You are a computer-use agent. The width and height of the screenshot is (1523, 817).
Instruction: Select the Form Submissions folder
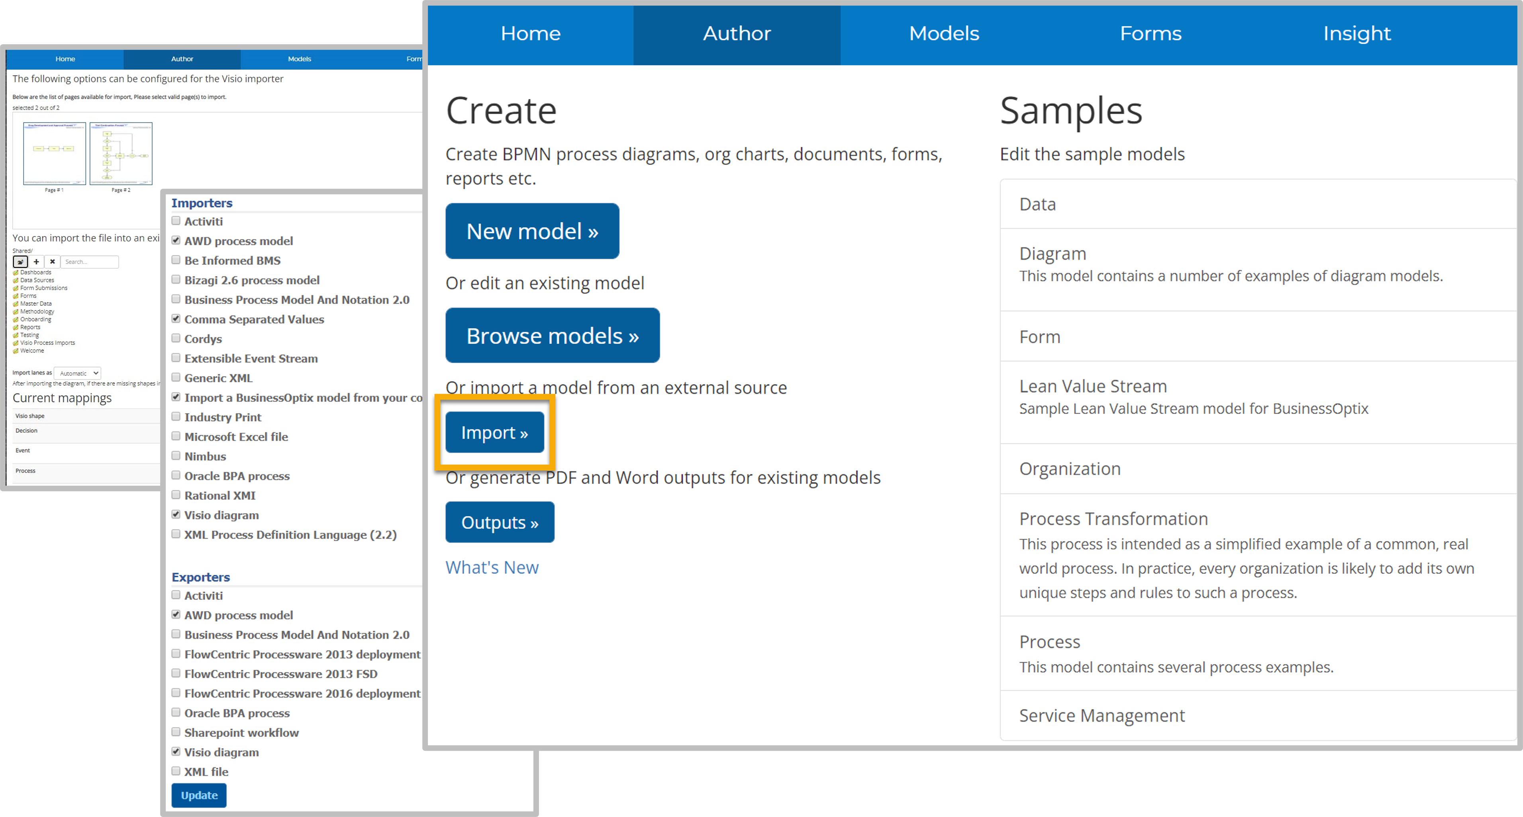coord(44,288)
